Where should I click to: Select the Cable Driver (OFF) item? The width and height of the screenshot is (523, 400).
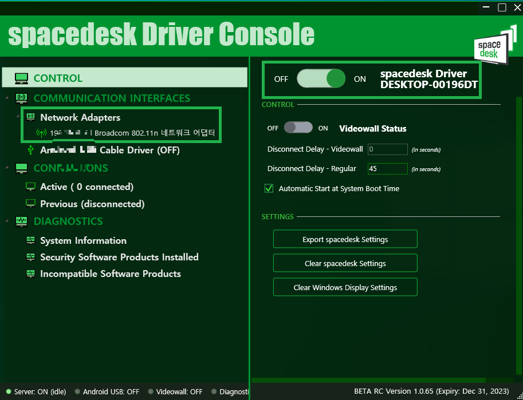[110, 151]
